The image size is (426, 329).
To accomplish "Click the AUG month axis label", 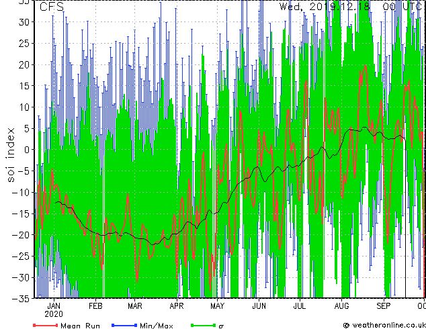I will [341, 306].
